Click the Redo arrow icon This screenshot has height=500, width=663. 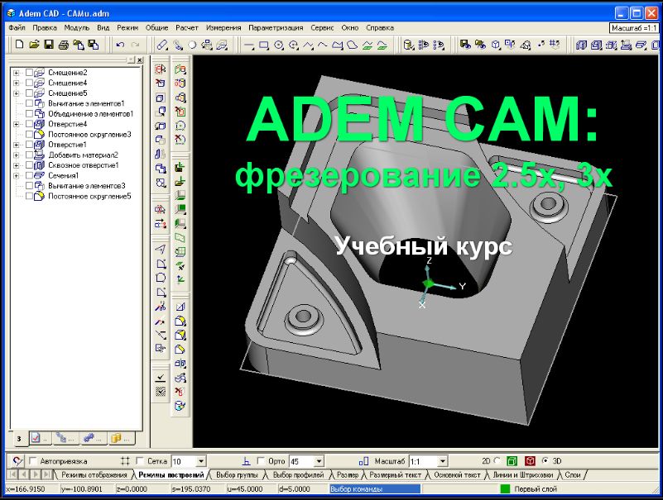point(135,45)
